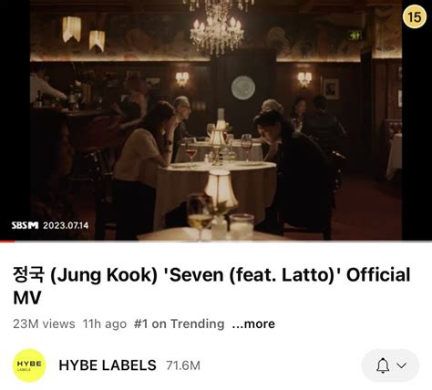
Task: Open the yellow HYBE LABELS avatar
Action: click(29, 365)
